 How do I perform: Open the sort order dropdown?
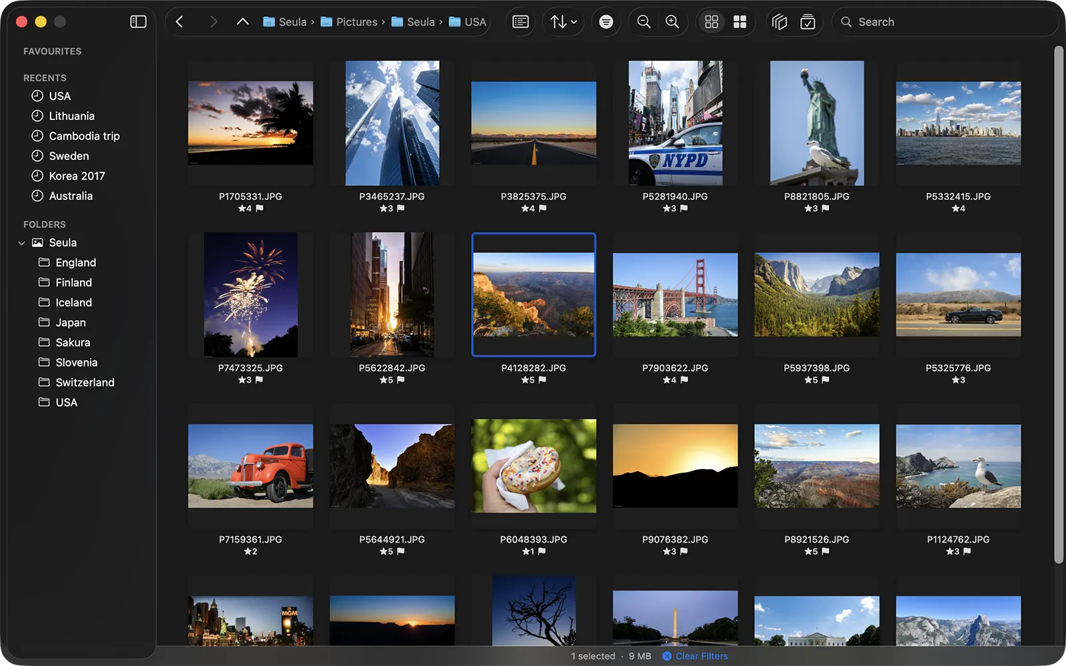point(564,22)
